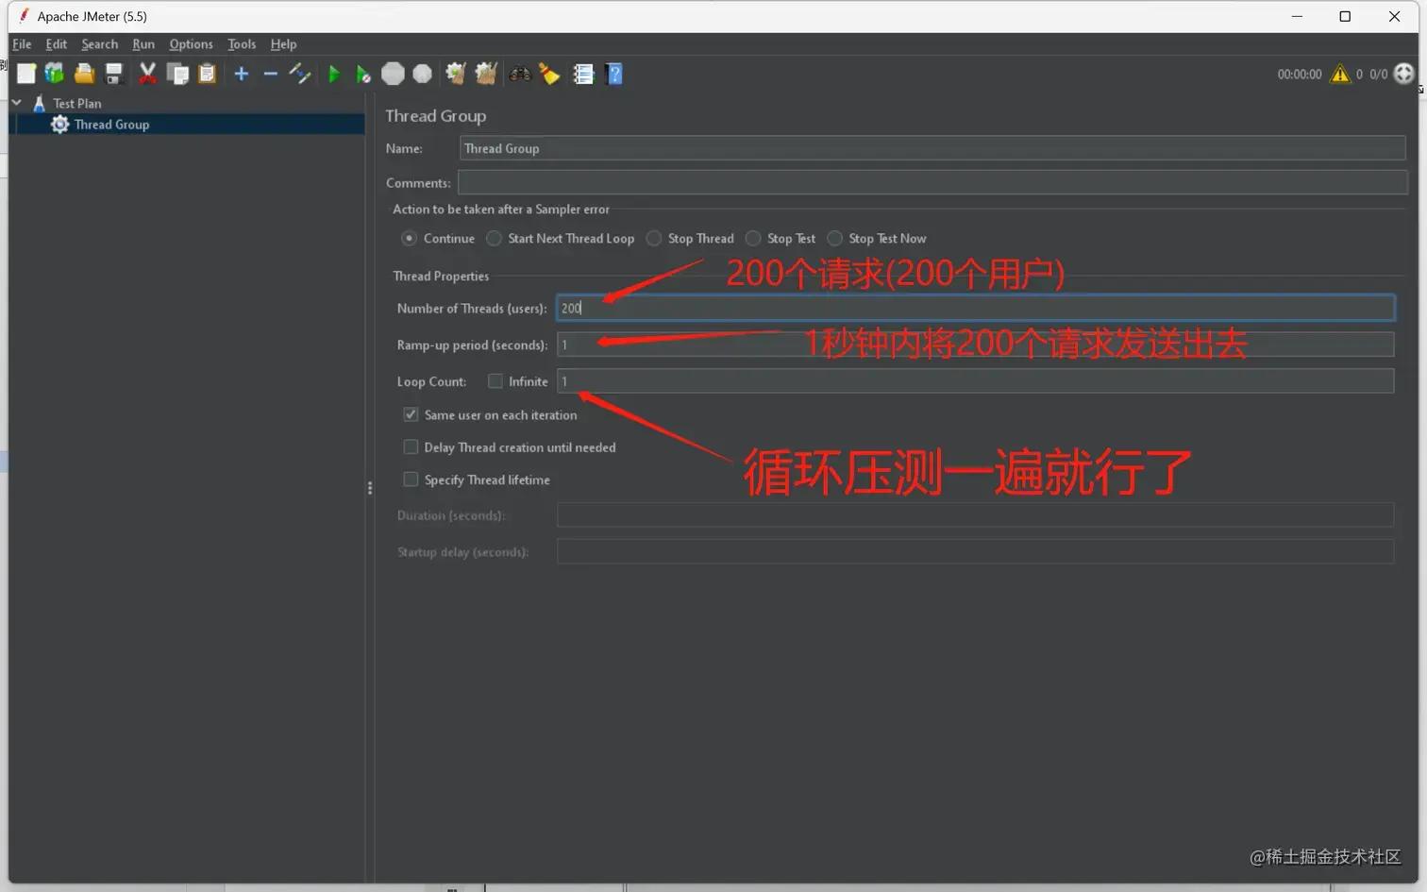The width and height of the screenshot is (1427, 892).
Task: Click the Ramp-up period input field
Action: coord(976,345)
